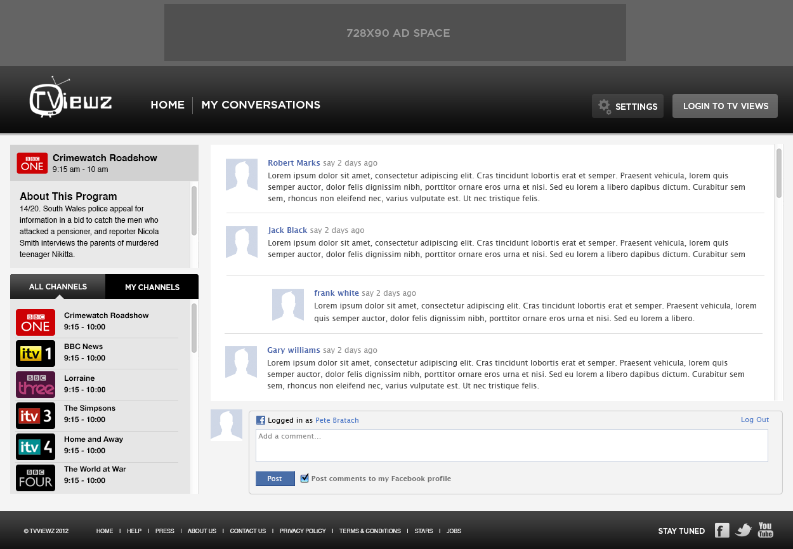Click the comments feed scrollbar handle

point(779,173)
